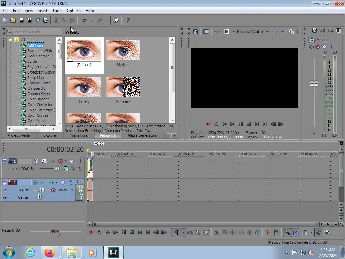
Task: Select the Grainy noise preset thumbnail
Action: click(x=84, y=87)
